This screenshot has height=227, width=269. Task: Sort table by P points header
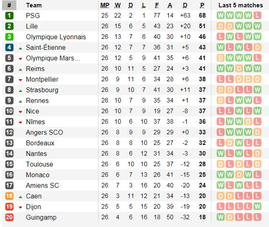click(202, 5)
